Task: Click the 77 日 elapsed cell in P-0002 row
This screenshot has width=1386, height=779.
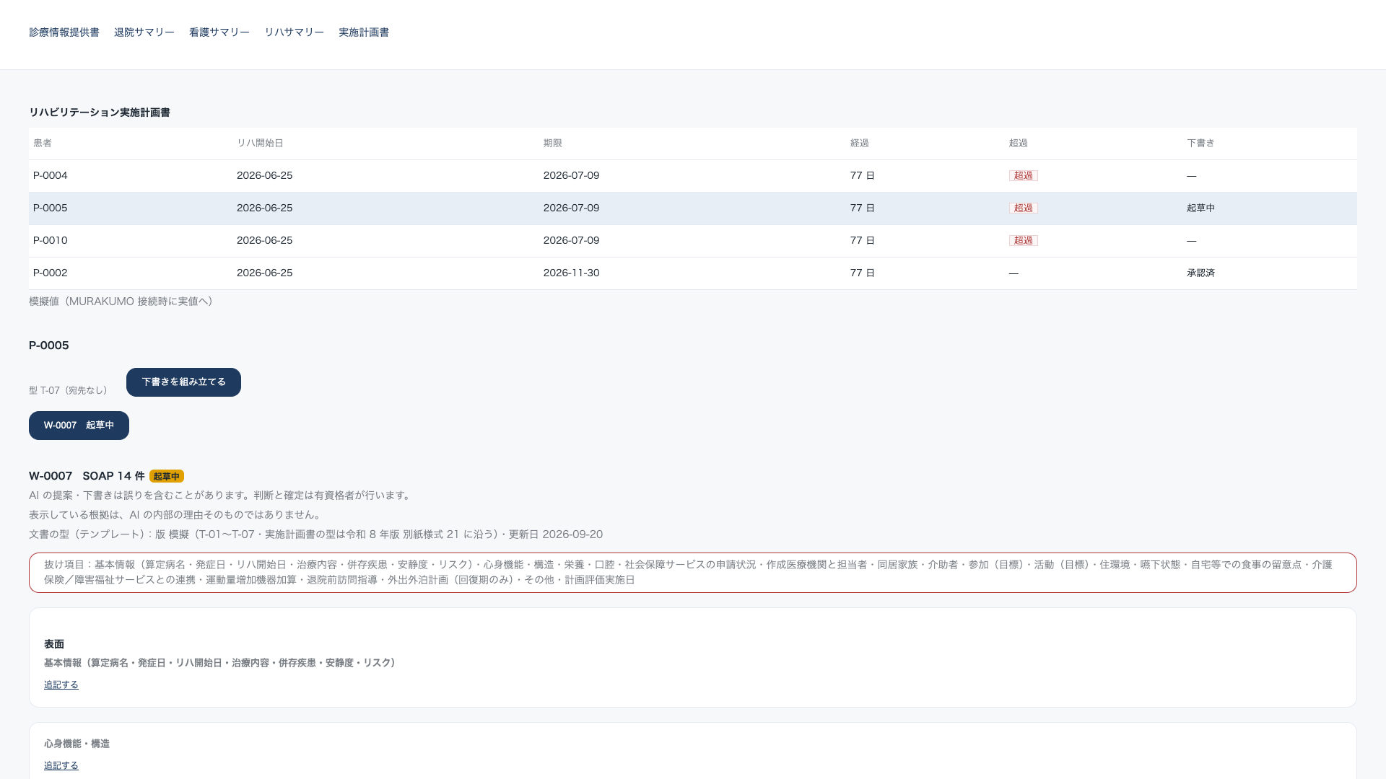Action: 863,273
